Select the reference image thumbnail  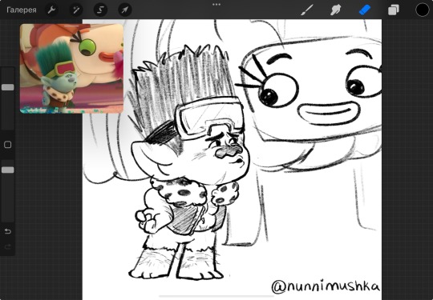coord(72,68)
